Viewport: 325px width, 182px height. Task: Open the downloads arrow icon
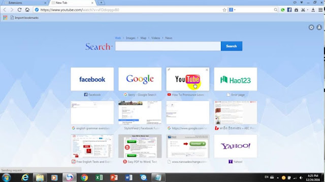click(313, 10)
